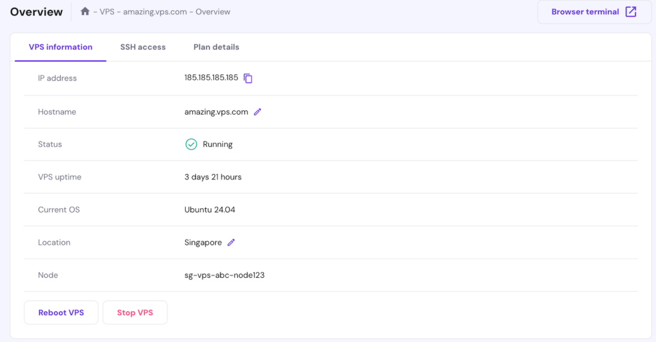Click the Stop VPS button
This screenshot has height=342, width=656.
point(135,313)
